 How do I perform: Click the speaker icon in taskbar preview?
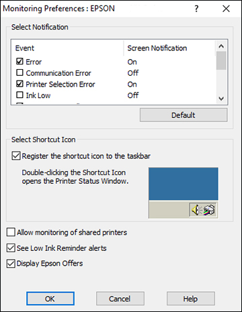point(196,210)
